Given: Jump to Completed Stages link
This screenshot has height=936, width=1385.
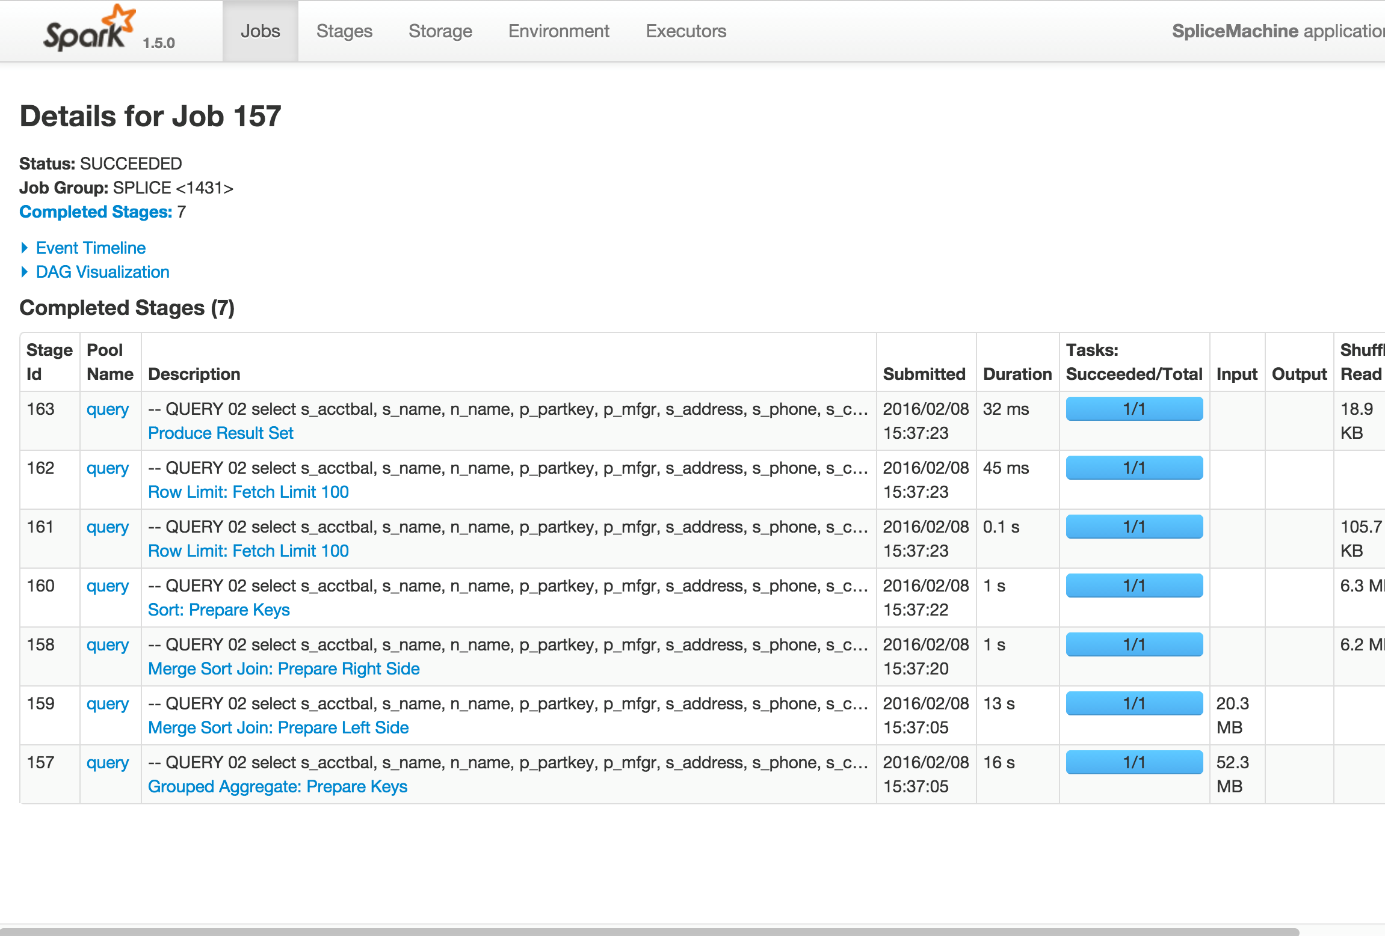Looking at the screenshot, I should coord(96,212).
